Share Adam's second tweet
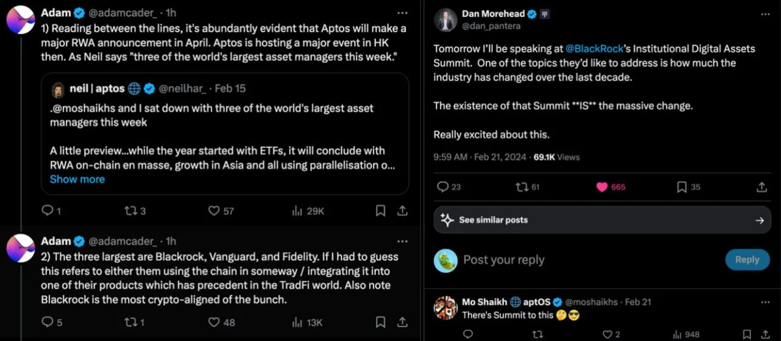This screenshot has width=781, height=341. coord(402,322)
